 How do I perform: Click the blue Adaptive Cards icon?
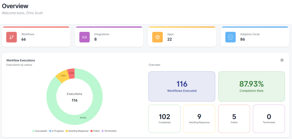[x=230, y=37]
